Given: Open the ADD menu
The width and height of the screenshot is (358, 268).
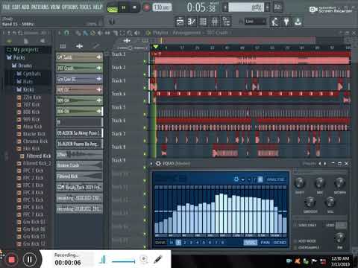Looking at the screenshot, I should coord(25,7).
